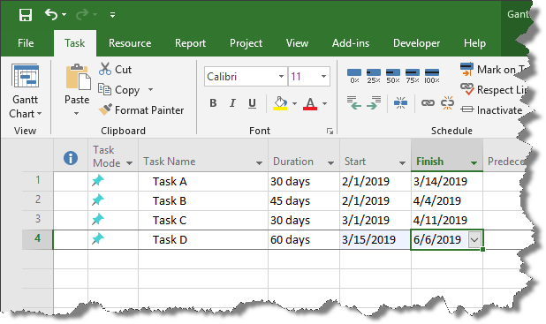Mark task 100% complete
Screen dimensions: 546x324
(x=432, y=76)
